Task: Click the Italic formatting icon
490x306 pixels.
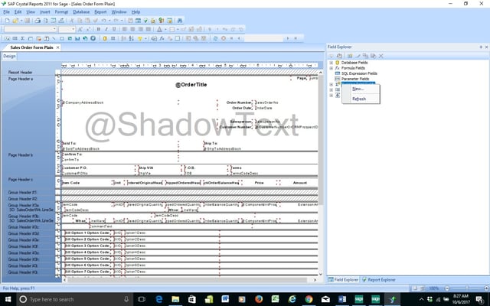Action: [107, 29]
